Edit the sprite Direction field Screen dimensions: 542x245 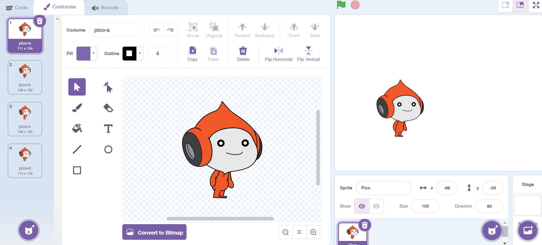(489, 206)
